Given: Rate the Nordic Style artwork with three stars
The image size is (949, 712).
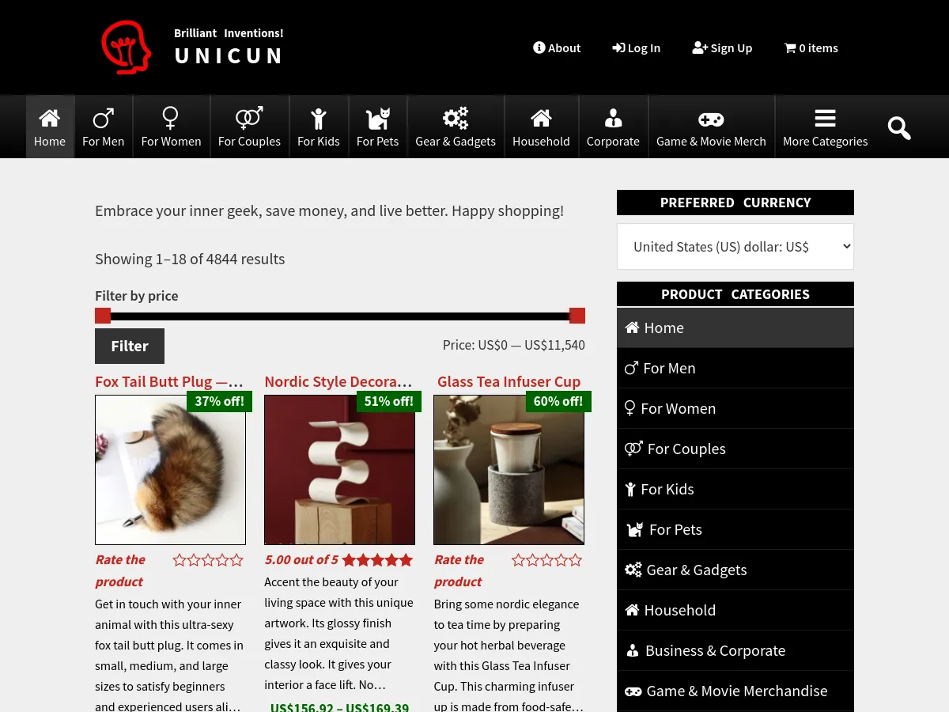Looking at the screenshot, I should [x=377, y=559].
